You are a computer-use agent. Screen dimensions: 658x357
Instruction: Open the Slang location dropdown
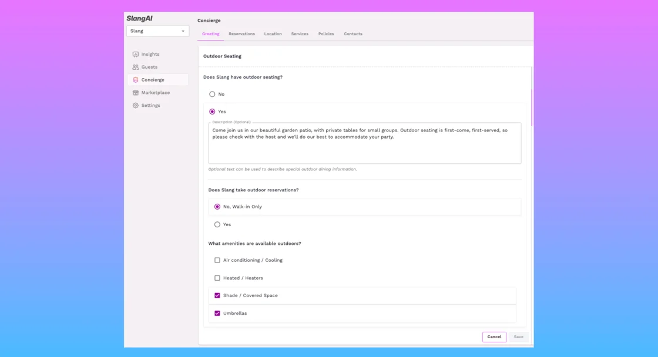click(x=157, y=31)
